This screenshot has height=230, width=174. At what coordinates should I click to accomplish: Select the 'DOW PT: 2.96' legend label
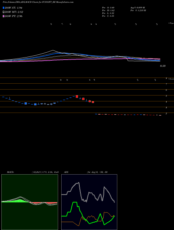(14, 16)
